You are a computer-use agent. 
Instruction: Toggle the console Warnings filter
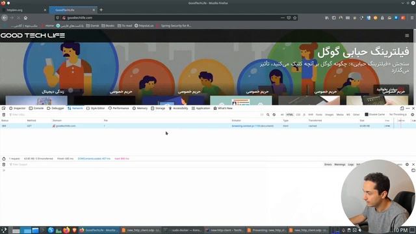click(339, 164)
